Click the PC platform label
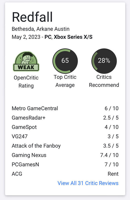 (48, 37)
